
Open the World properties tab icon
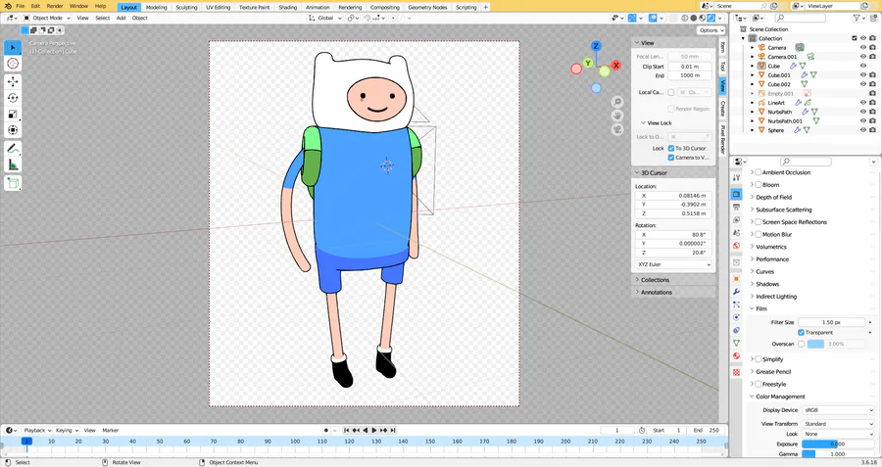coord(736,246)
